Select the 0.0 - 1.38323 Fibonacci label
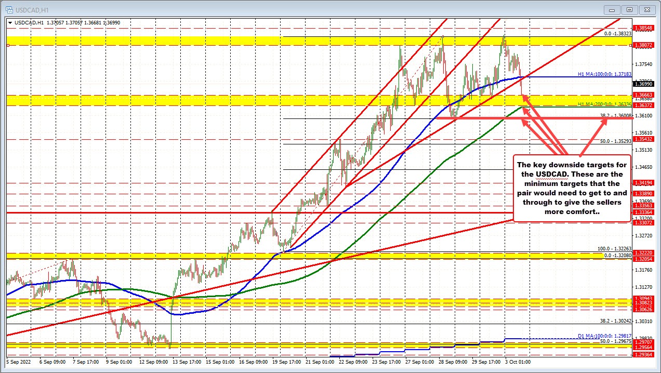The height and width of the screenshot is (373, 661). pyautogui.click(x=617, y=33)
